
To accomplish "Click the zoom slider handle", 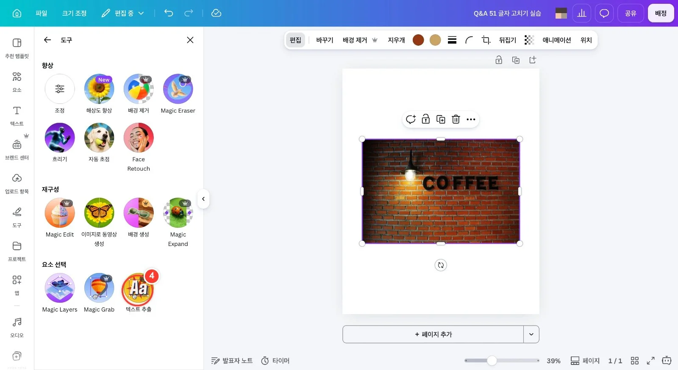I will [492, 361].
